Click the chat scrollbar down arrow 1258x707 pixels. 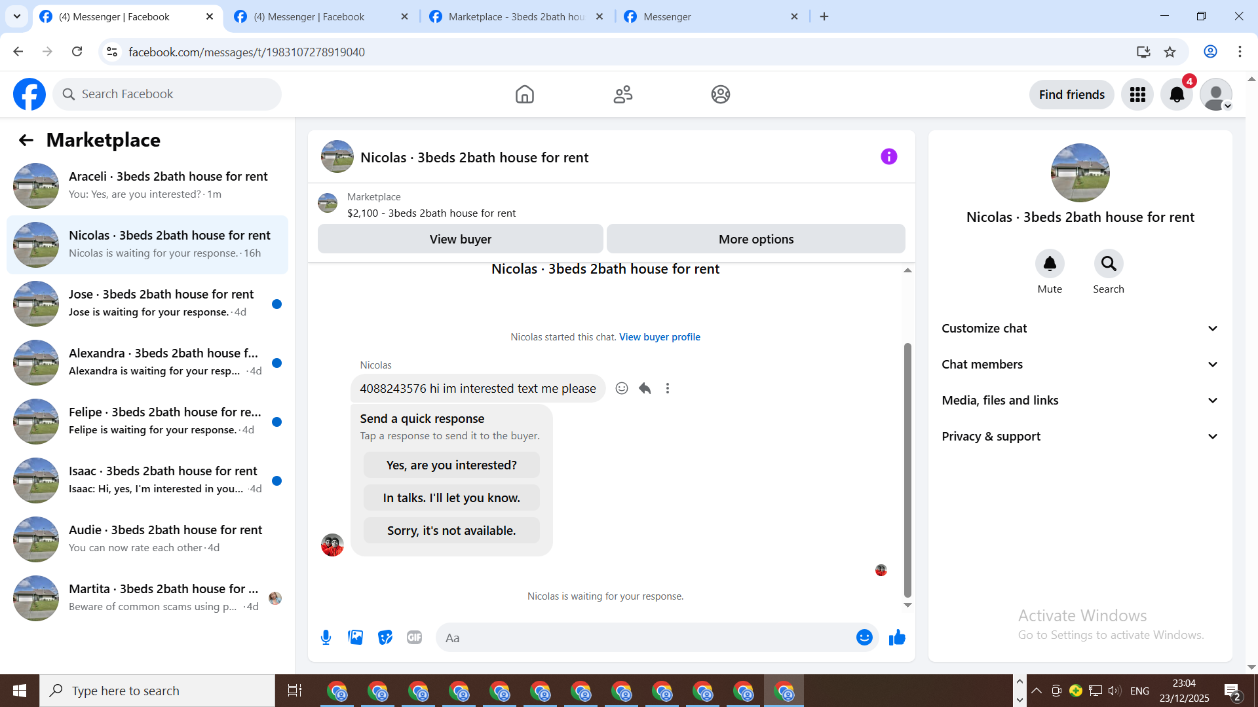[907, 605]
